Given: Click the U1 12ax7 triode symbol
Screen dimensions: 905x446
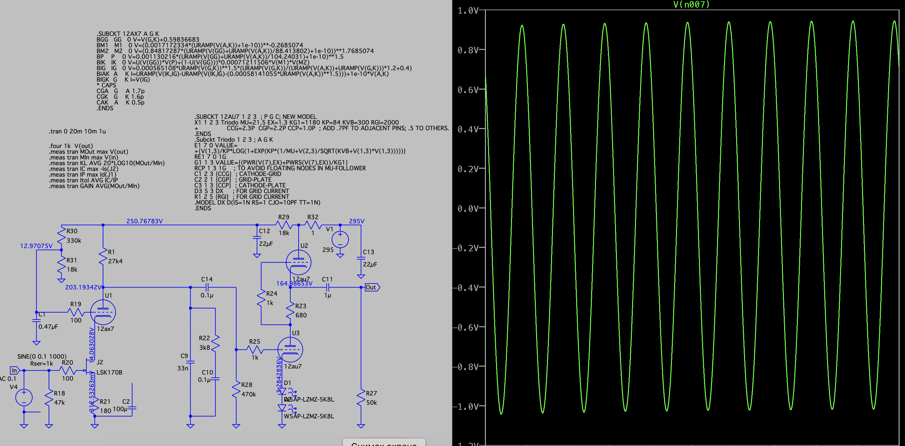Looking at the screenshot, I should click(x=103, y=312).
